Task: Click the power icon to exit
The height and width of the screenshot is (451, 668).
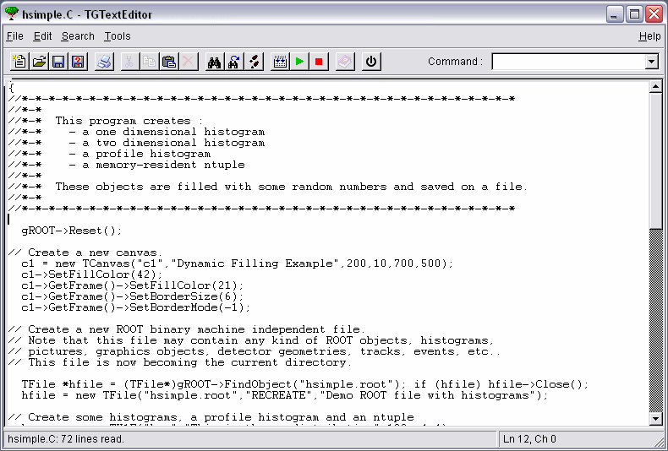Action: (370, 62)
